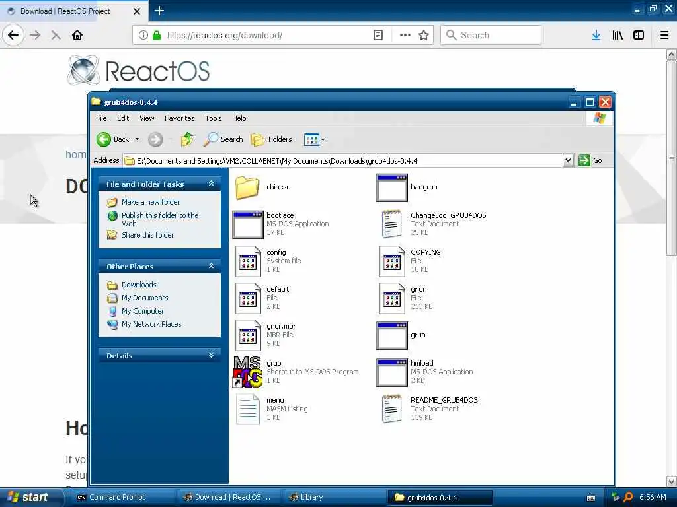This screenshot has height=507, width=677.
Task: Switch to Command Prompt in taskbar
Action: [x=122, y=498]
